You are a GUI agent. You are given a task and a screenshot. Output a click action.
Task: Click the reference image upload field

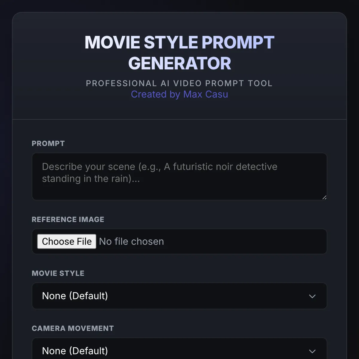[180, 241]
